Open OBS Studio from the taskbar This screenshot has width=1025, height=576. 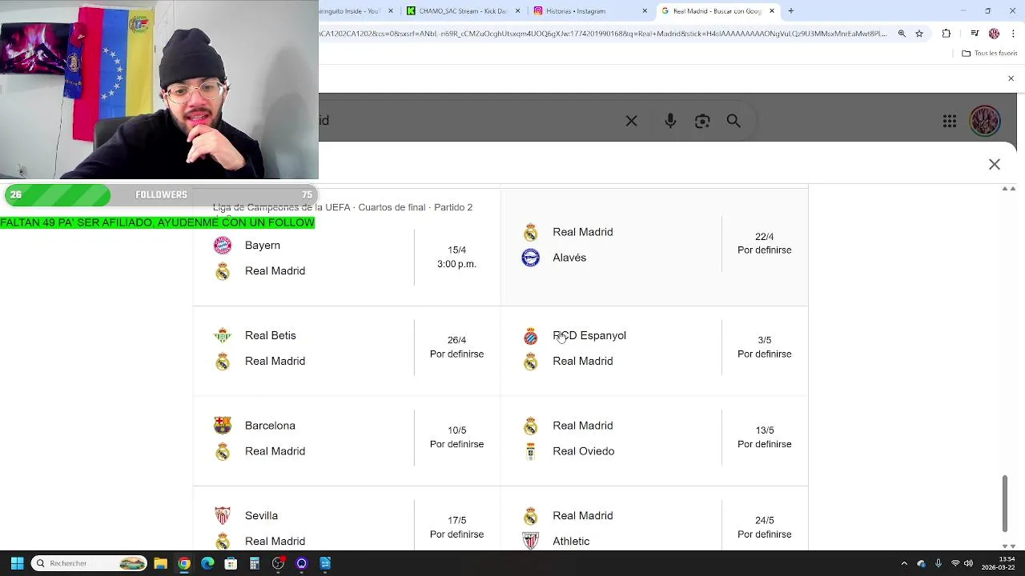tap(278, 563)
